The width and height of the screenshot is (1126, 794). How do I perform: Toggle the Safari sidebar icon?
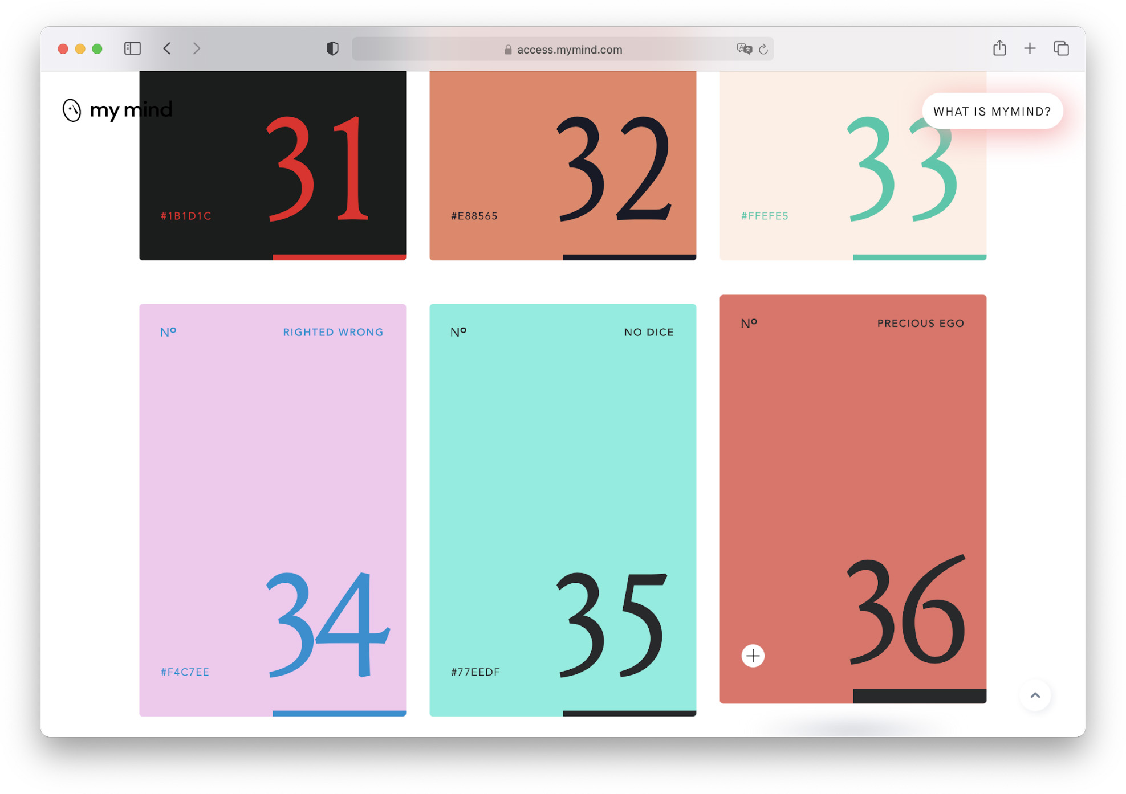[x=132, y=48]
